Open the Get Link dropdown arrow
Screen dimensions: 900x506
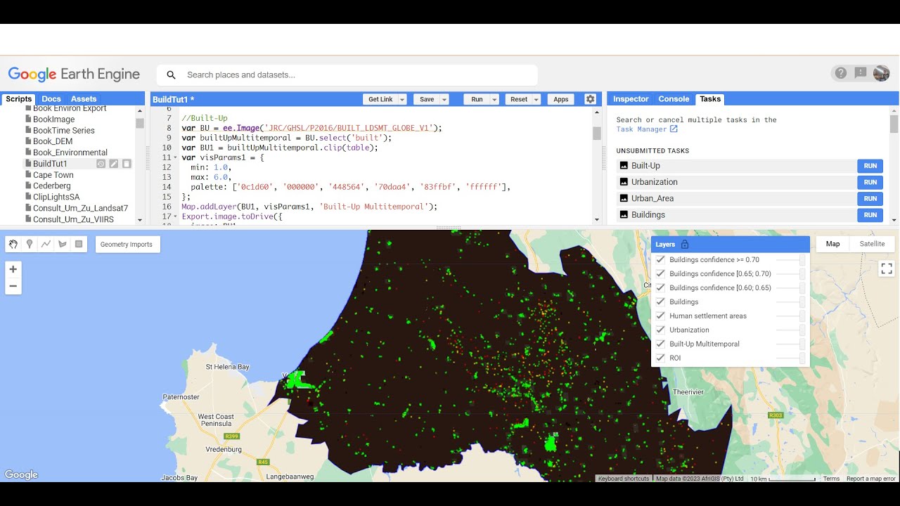coord(402,99)
